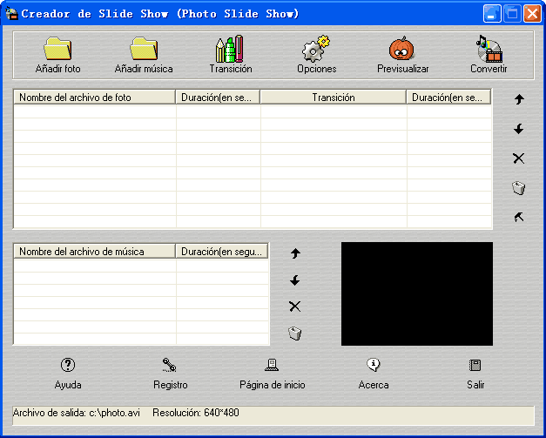546x438 pixels.
Task: Click the black preview thumbnail area
Action: 417,293
